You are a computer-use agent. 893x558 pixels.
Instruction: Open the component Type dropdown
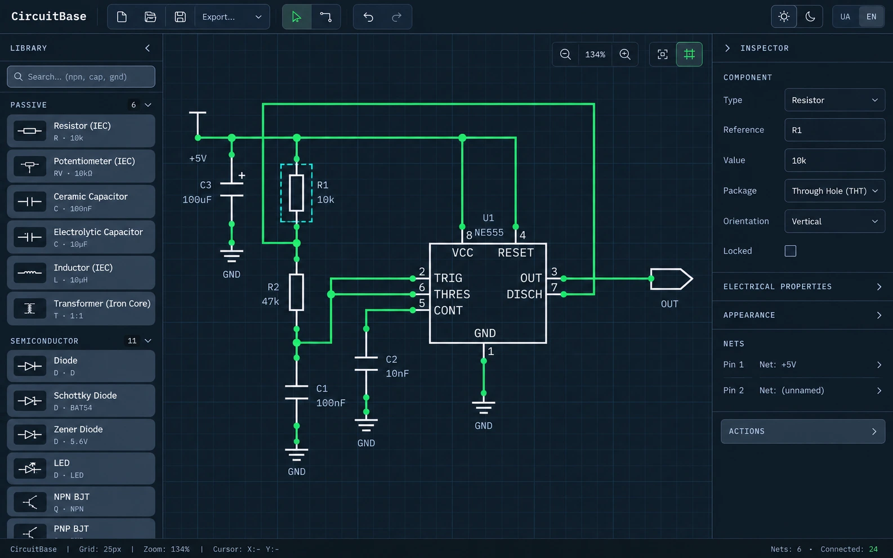pyautogui.click(x=834, y=100)
